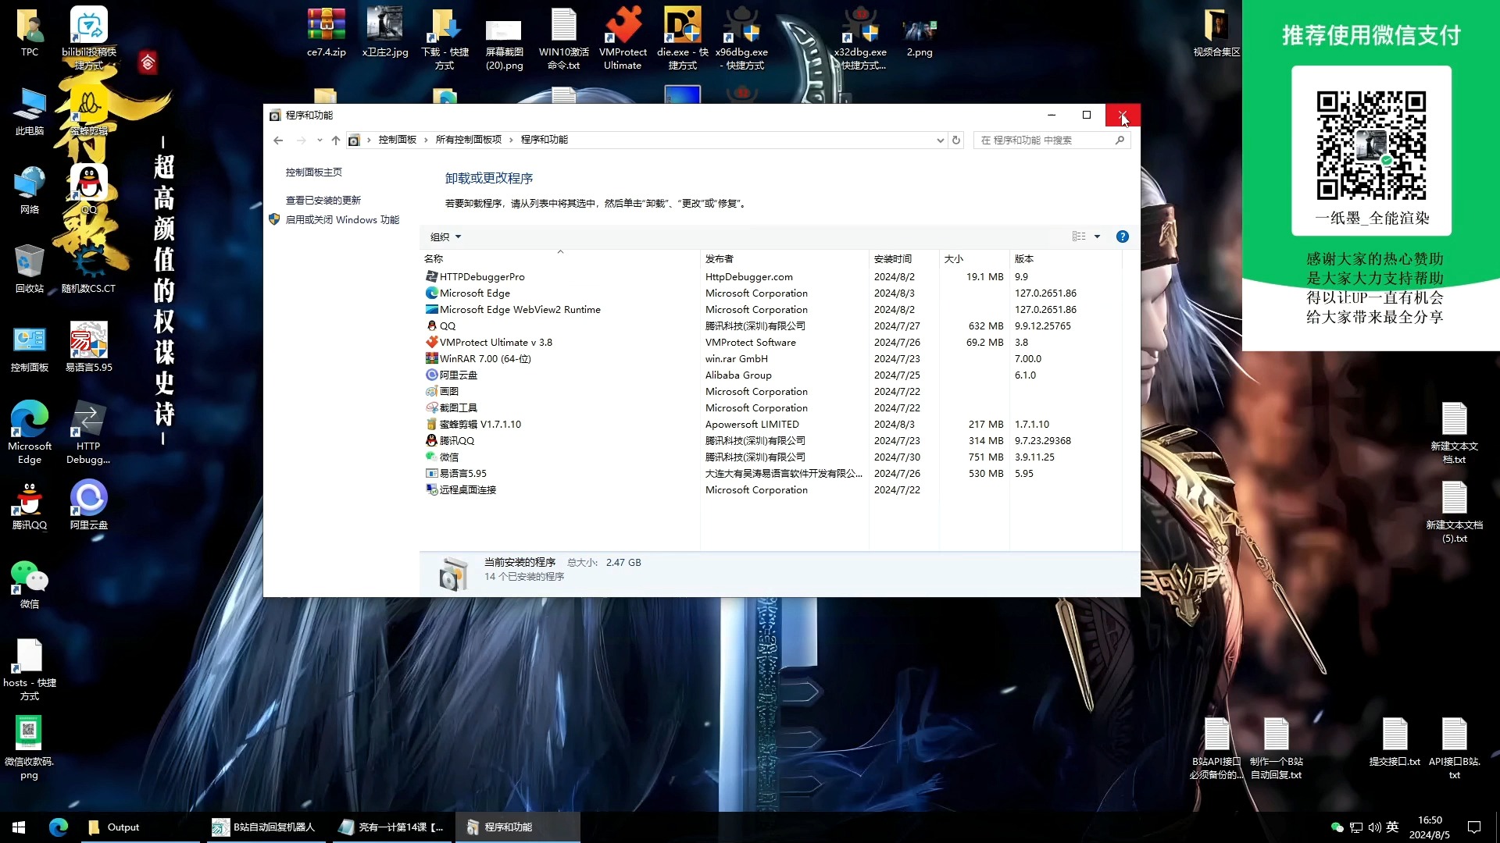Go up one level with up arrow
This screenshot has height=843, width=1500.
(x=336, y=140)
